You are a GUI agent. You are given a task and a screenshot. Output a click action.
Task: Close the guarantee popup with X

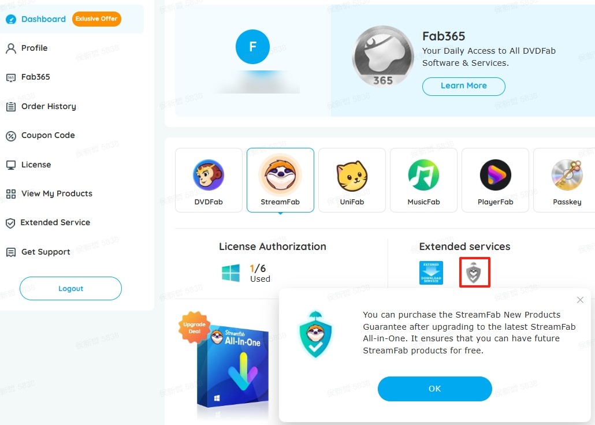(580, 300)
